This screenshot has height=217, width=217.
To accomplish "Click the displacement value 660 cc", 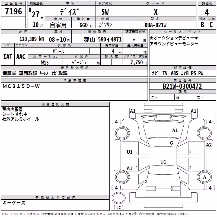I will click(86, 25).
